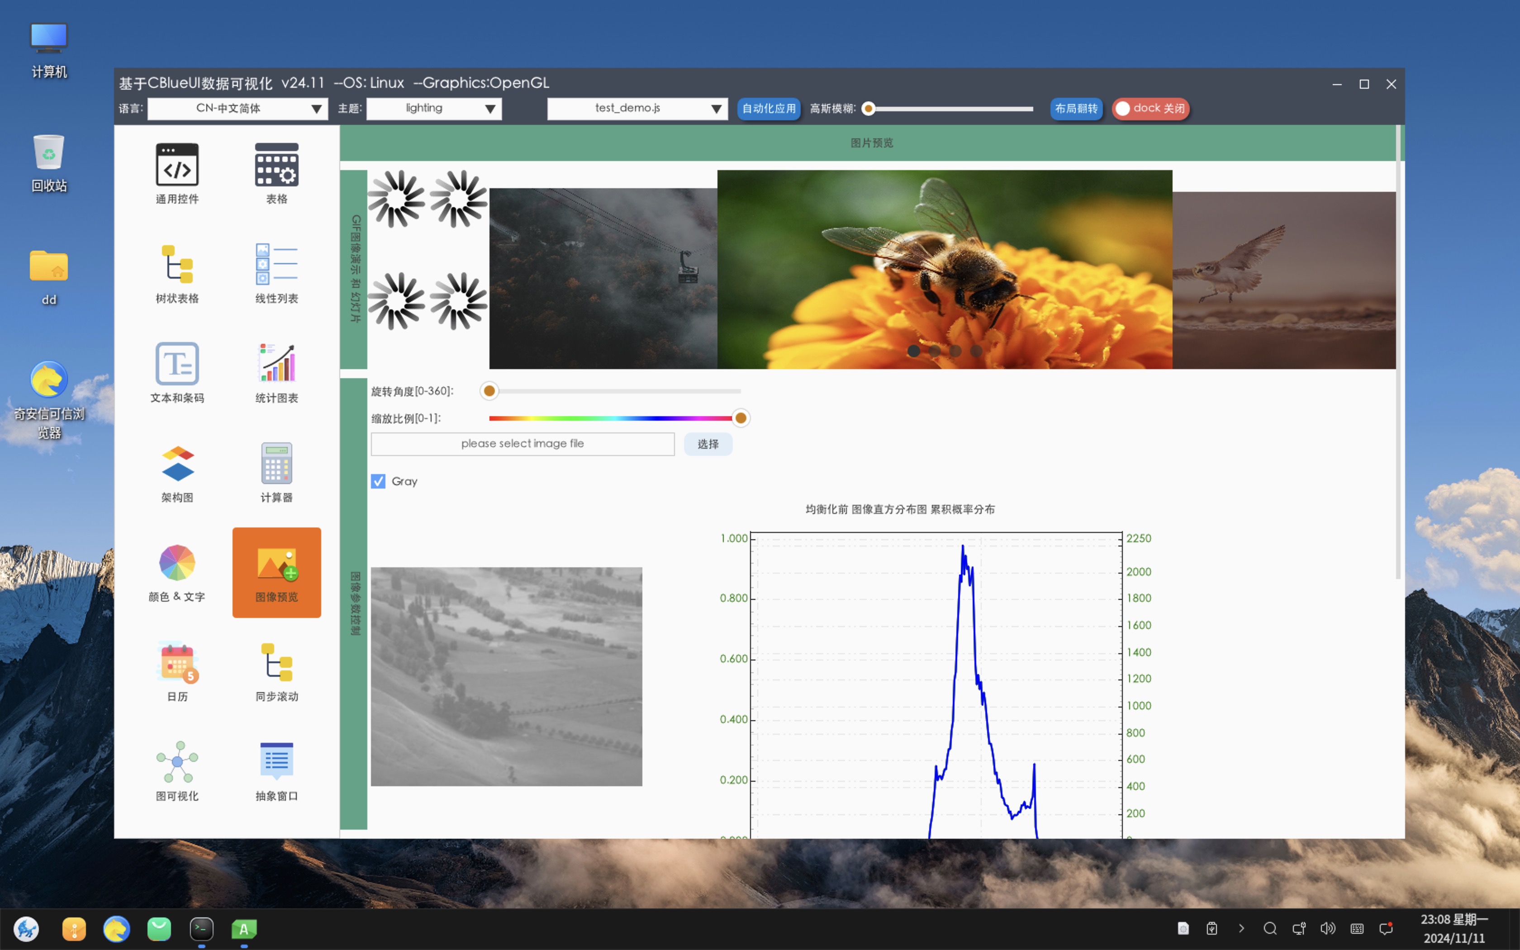Open the search icon in system tray
The width and height of the screenshot is (1520, 950).
[1270, 928]
